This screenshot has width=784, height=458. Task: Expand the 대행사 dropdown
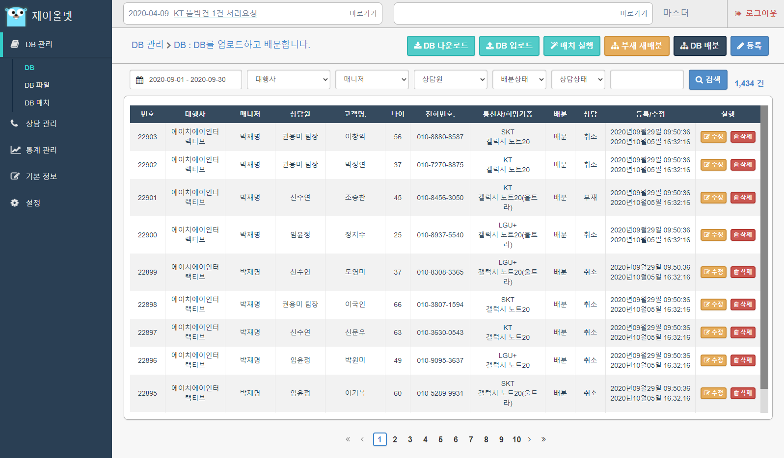pyautogui.click(x=289, y=79)
